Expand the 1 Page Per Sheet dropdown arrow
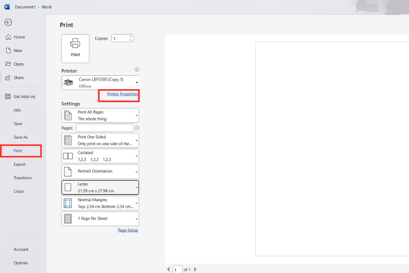Screen dimensions: 409x273 pyautogui.click(x=137, y=219)
